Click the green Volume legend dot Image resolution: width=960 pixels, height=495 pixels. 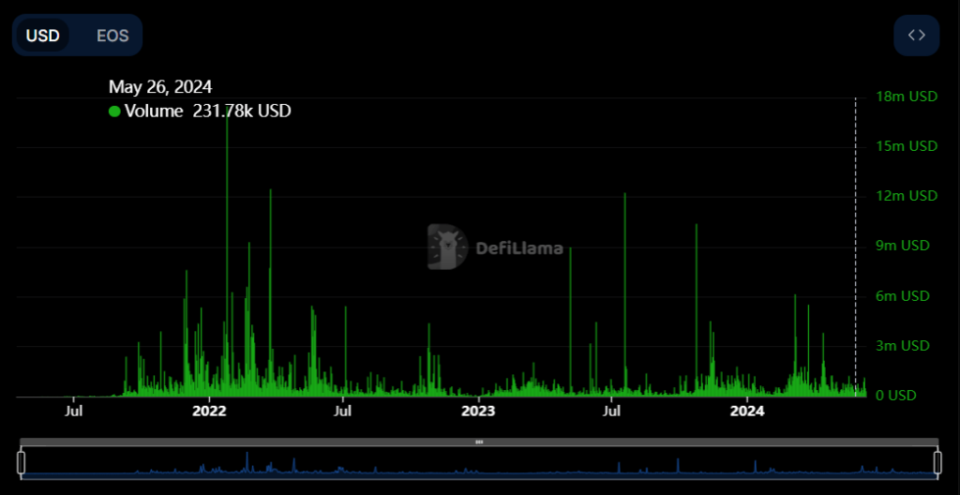pyautogui.click(x=114, y=112)
